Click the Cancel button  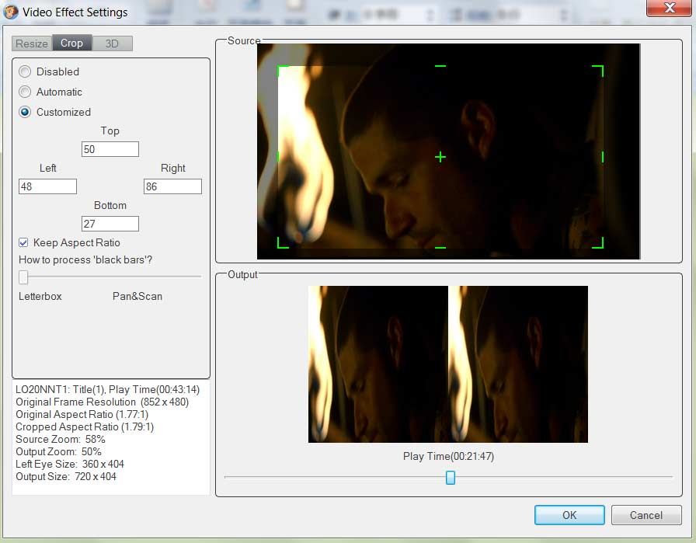point(646,515)
